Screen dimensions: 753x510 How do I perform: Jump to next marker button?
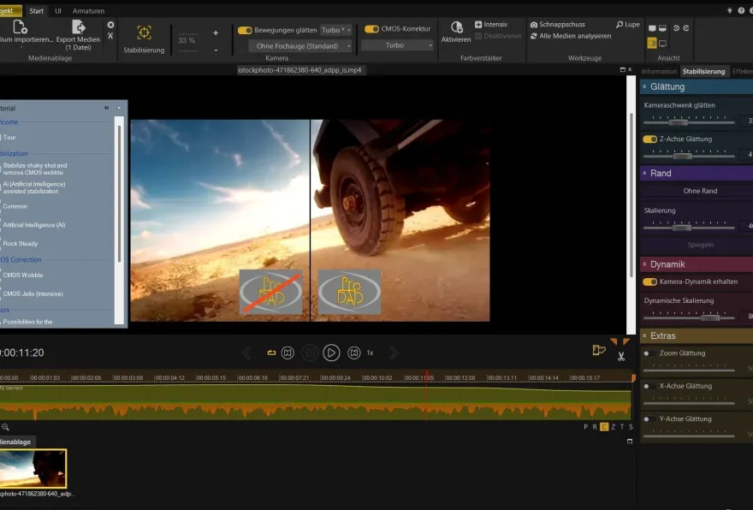click(x=354, y=353)
